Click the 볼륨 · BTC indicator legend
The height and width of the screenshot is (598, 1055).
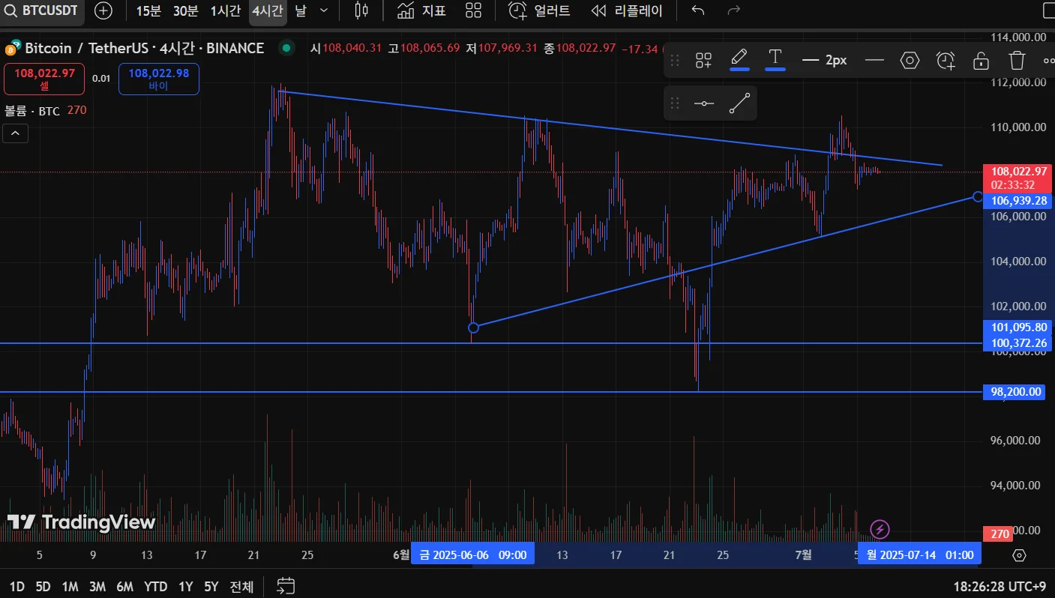[x=32, y=110]
